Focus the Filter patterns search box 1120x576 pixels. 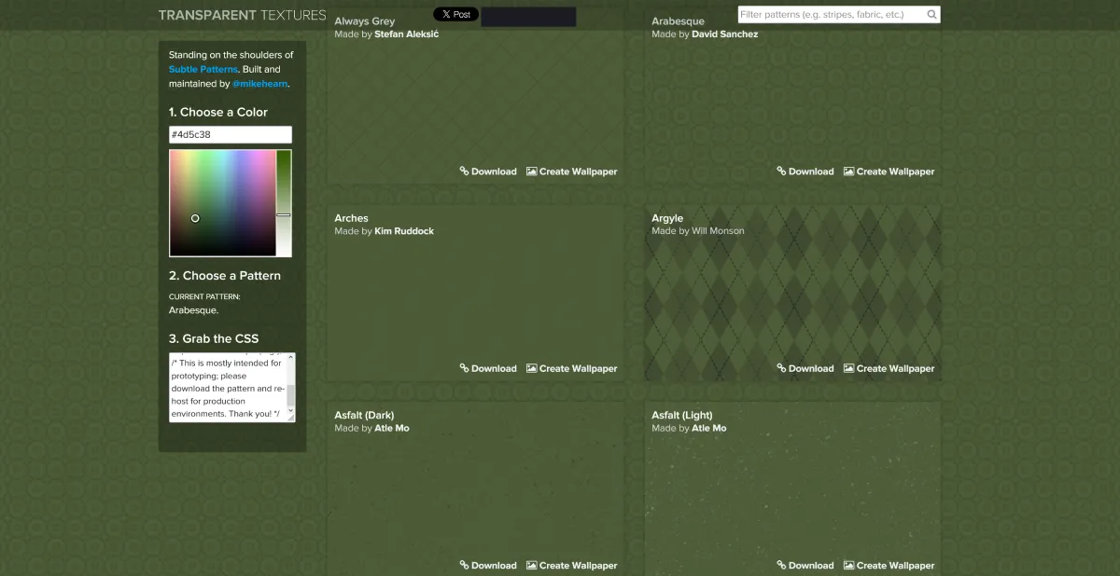829,15
